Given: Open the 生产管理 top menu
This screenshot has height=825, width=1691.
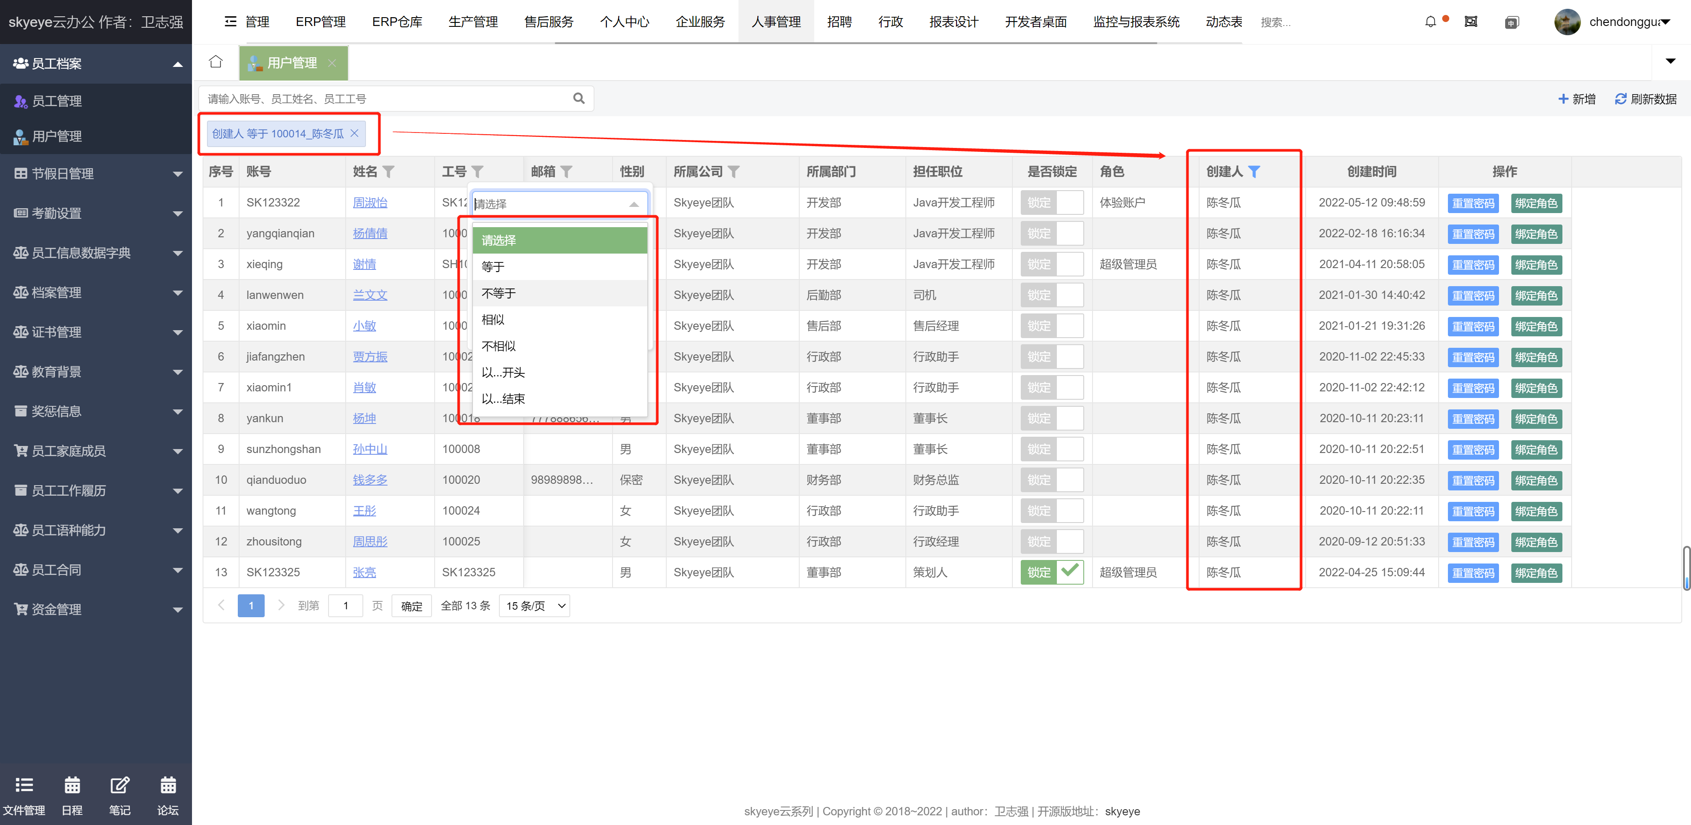Looking at the screenshot, I should pos(473,22).
